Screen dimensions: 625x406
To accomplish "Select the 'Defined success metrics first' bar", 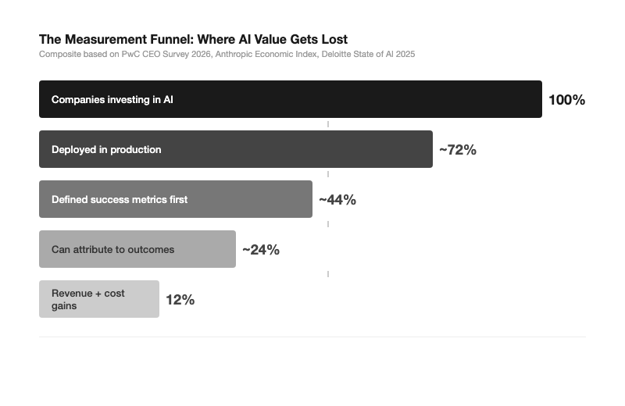I will (175, 199).
